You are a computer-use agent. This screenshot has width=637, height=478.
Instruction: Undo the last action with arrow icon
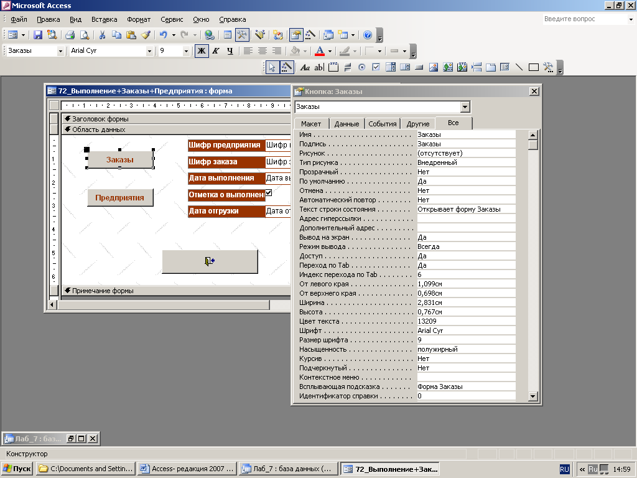[x=164, y=35]
